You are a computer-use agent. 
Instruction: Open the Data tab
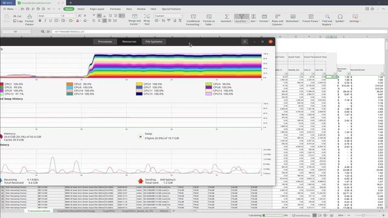[x=129, y=9]
